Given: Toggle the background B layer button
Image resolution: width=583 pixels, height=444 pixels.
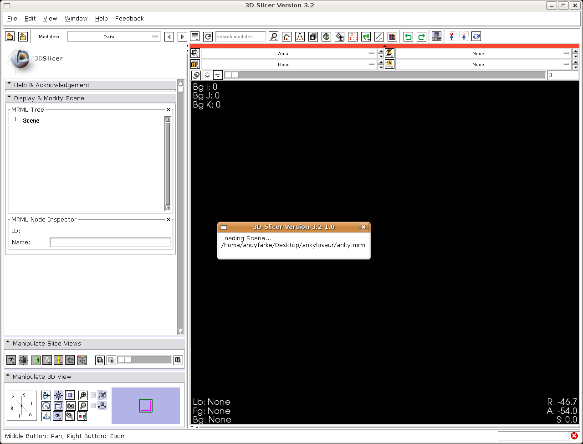Looking at the screenshot, I should [x=111, y=360].
